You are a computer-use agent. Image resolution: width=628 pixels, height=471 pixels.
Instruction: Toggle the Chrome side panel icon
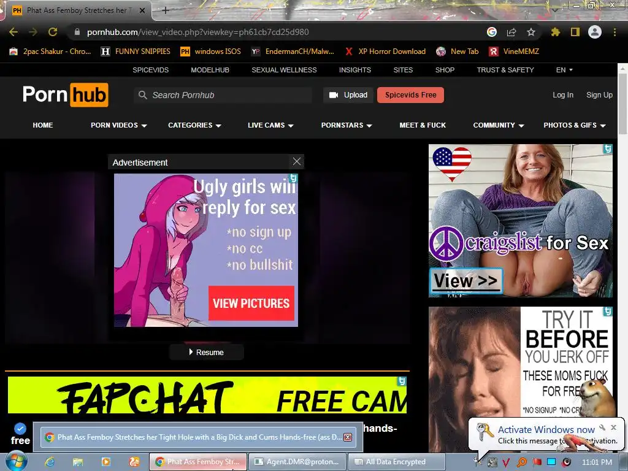[575, 32]
